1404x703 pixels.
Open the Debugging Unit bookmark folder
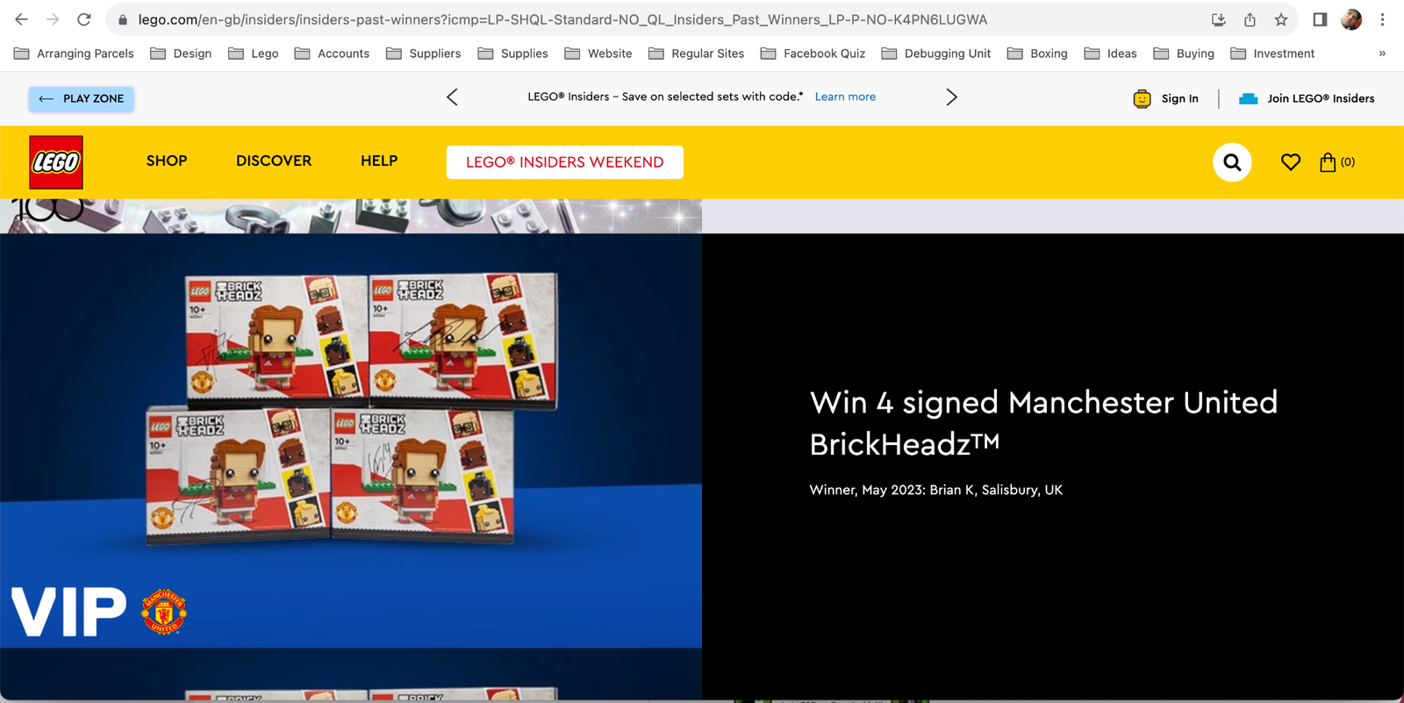click(936, 54)
